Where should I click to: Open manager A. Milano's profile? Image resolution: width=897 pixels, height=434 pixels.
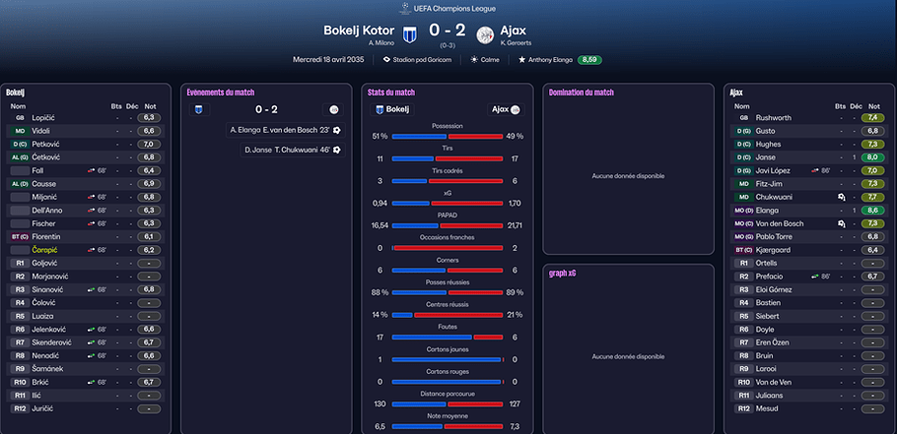click(x=381, y=42)
